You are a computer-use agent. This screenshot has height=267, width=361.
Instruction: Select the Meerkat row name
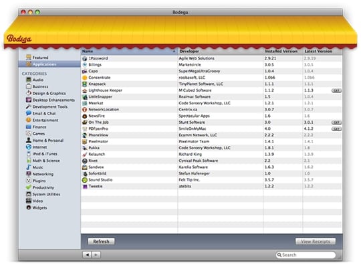point(96,103)
